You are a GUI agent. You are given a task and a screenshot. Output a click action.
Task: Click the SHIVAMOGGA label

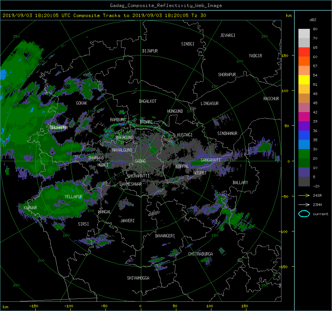(138, 278)
